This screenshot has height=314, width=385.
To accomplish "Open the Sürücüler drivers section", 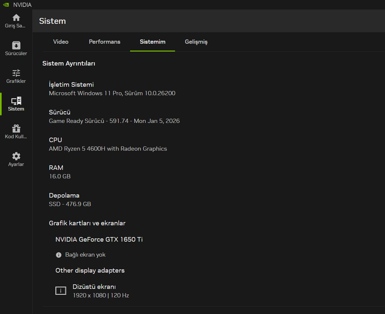I will [x=16, y=46].
